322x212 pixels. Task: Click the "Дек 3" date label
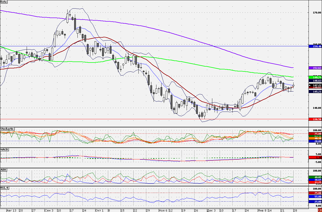click(211, 210)
